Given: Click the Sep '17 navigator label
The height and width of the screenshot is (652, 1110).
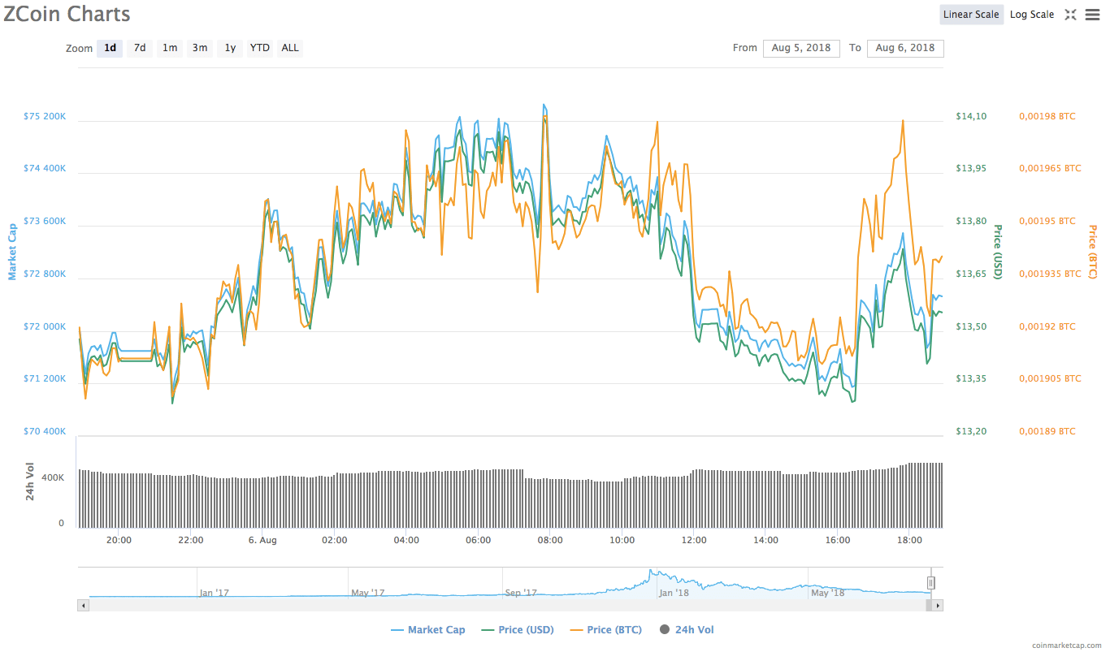Looking at the screenshot, I should point(520,593).
